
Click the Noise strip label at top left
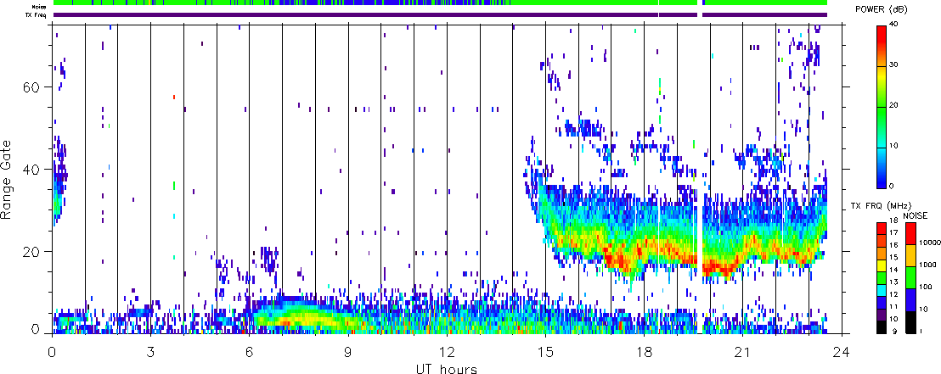point(40,7)
